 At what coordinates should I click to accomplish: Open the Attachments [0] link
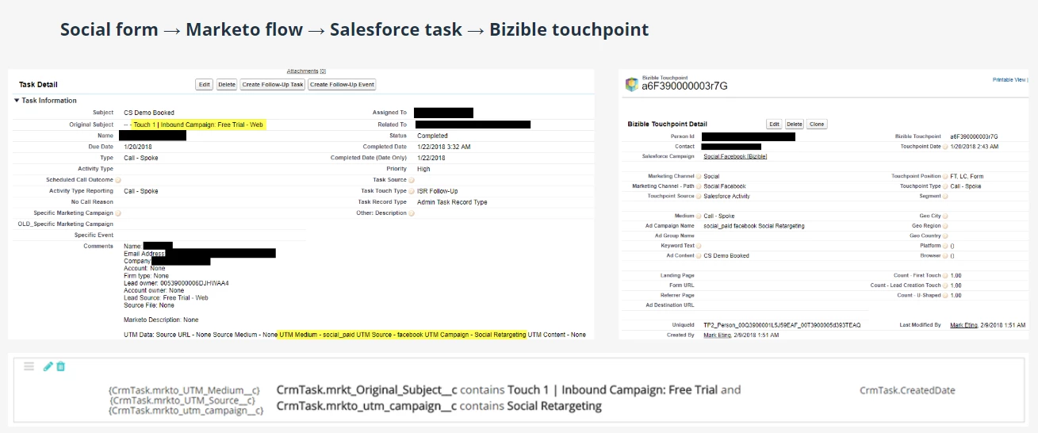click(x=306, y=71)
